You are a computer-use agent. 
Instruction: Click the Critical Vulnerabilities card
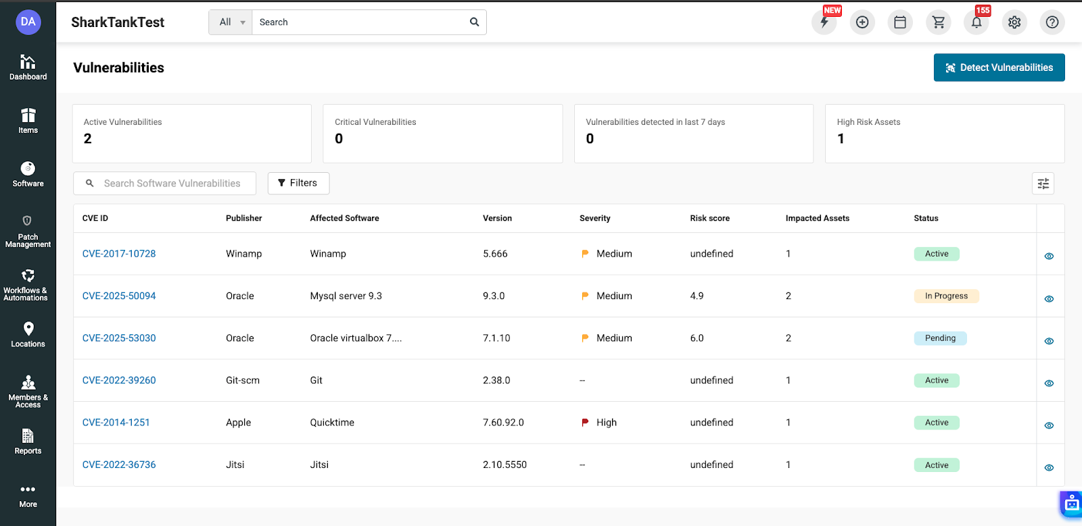click(443, 133)
